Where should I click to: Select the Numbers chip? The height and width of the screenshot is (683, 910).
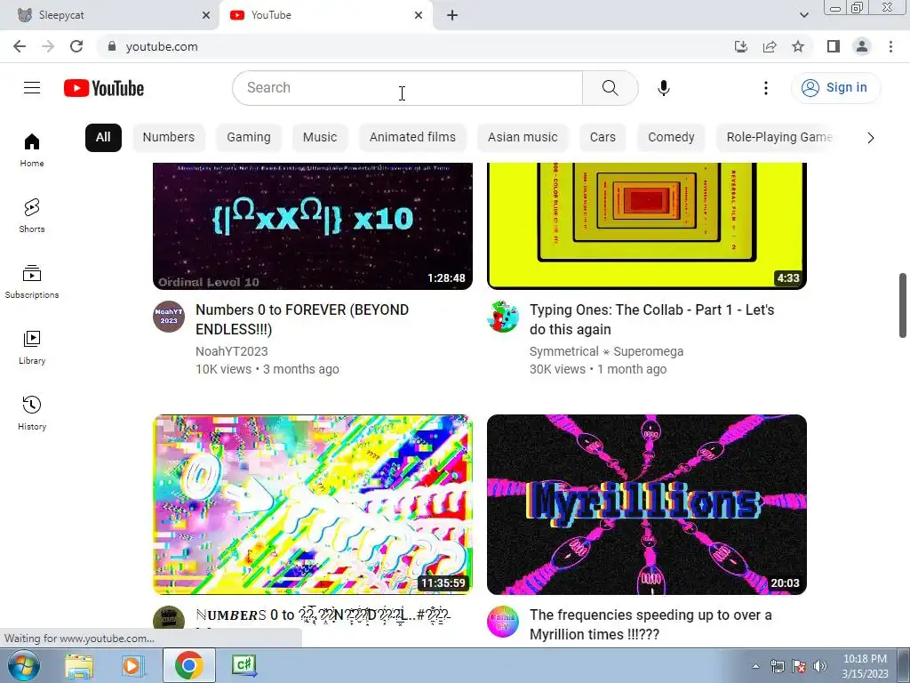[169, 138]
